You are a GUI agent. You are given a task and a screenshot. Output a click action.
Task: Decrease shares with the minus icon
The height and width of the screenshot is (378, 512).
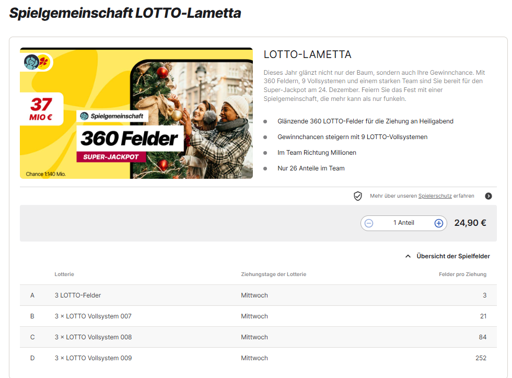click(369, 223)
